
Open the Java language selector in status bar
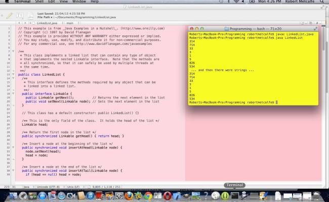[28, 187]
